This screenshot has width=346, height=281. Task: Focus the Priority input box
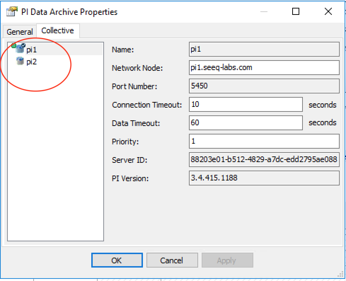(264, 141)
